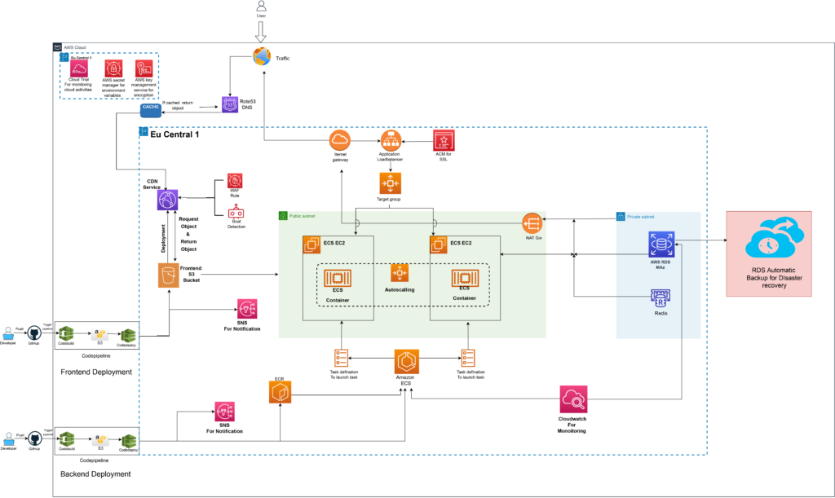This screenshot has height=498, width=835.
Task: Select the Target group icon
Action: [x=391, y=182]
